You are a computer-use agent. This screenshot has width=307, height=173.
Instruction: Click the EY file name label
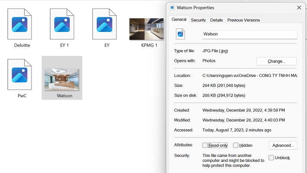pos(107,45)
